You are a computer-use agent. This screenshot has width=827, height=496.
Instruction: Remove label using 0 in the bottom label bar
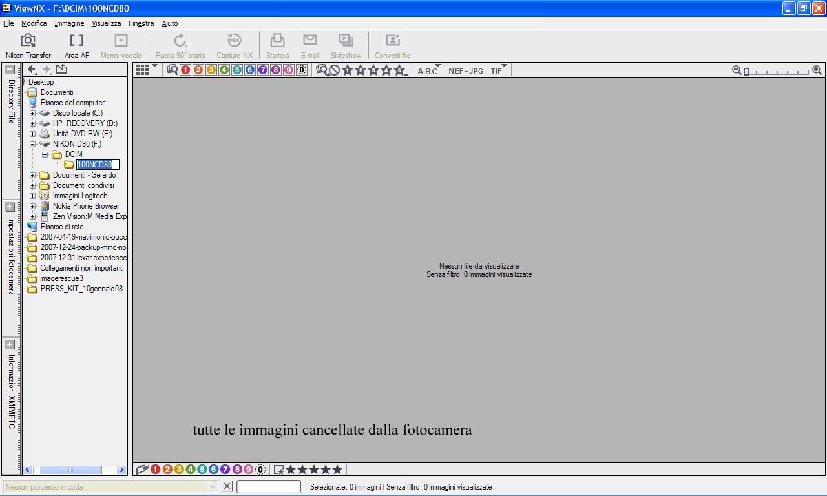tap(260, 470)
